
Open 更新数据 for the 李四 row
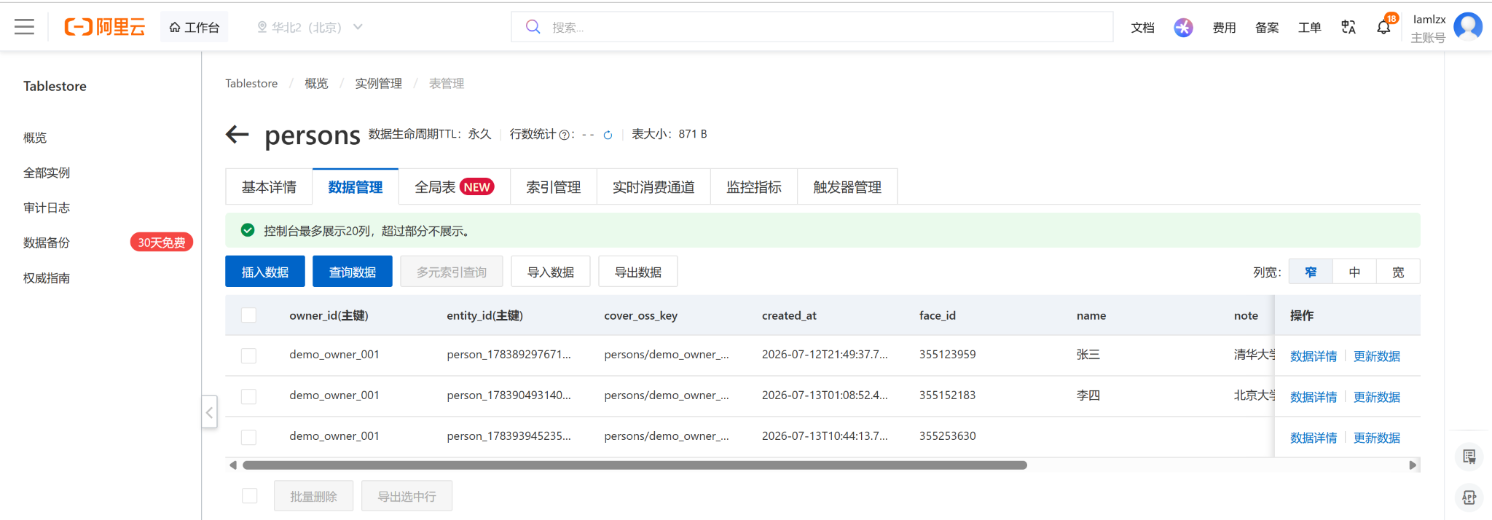click(x=1377, y=397)
